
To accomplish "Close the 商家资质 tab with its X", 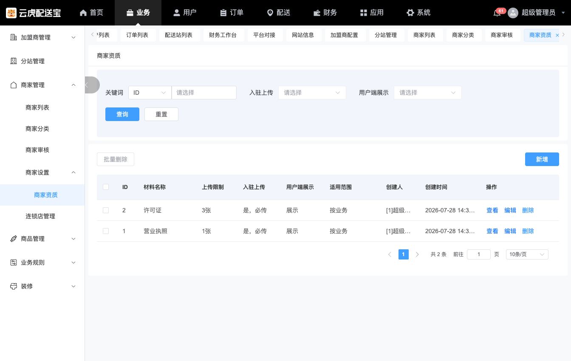I will tap(557, 35).
